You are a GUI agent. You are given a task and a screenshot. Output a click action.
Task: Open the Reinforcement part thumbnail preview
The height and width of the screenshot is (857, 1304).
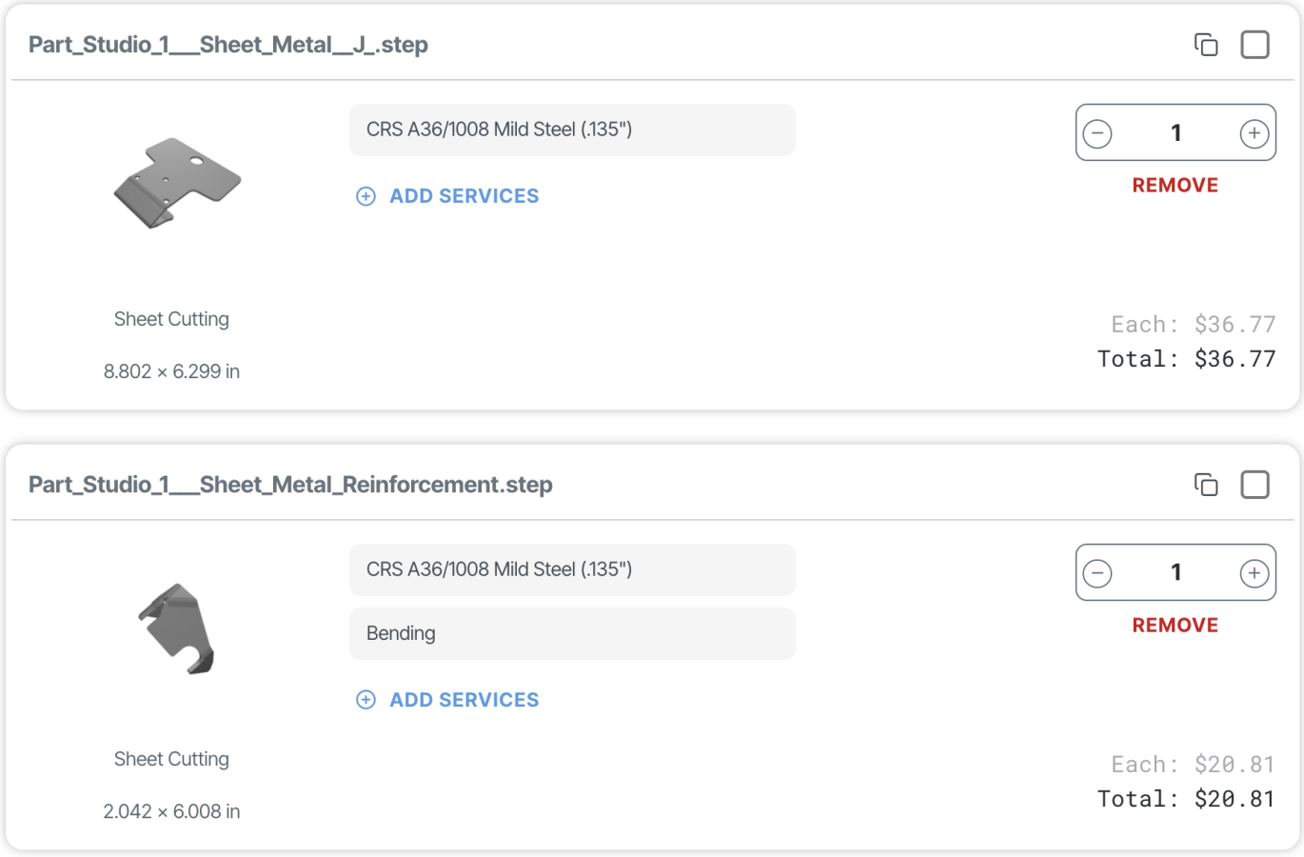coord(177,628)
